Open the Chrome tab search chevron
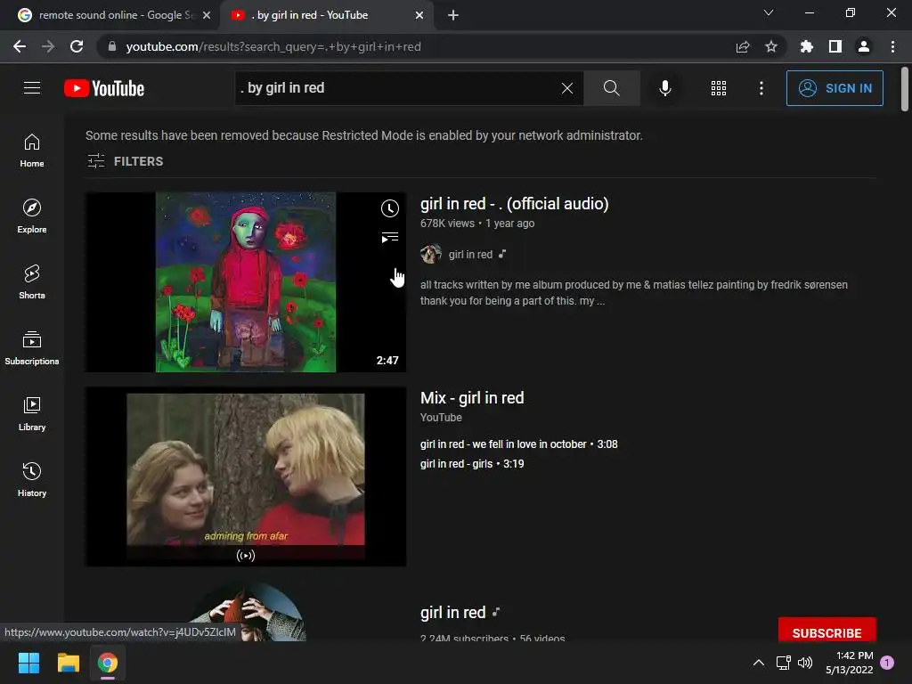 769,12
